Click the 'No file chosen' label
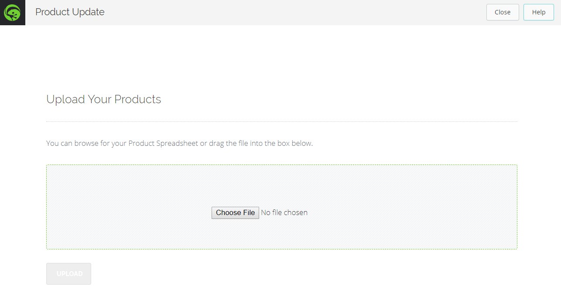The width and height of the screenshot is (561, 296). [284, 212]
